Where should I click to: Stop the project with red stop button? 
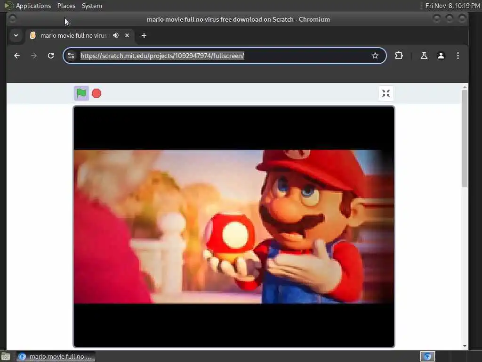tap(96, 93)
